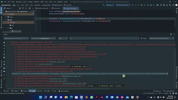The width and height of the screenshot is (178, 100).
Task: Expand the androidTest folder in project tree
Action: click(10, 31)
